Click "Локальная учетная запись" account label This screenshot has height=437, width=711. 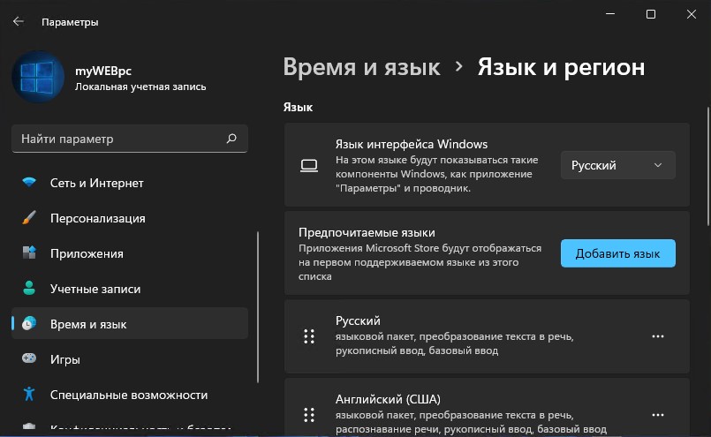[x=140, y=87]
